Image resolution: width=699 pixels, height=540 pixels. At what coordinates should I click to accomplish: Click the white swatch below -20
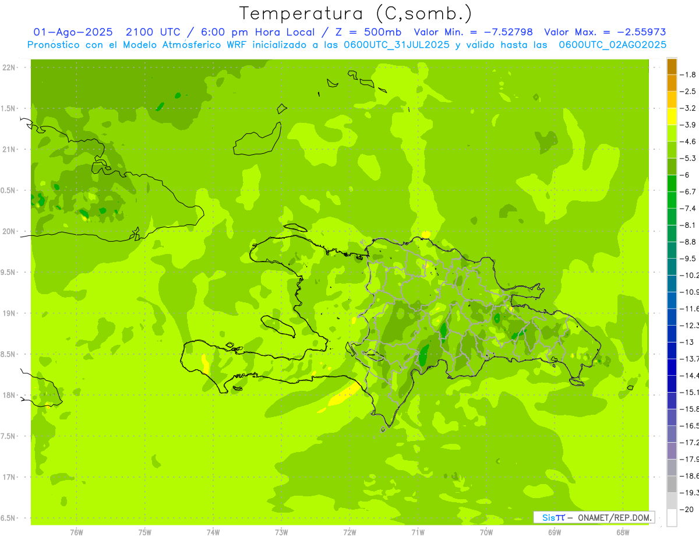[x=672, y=517]
